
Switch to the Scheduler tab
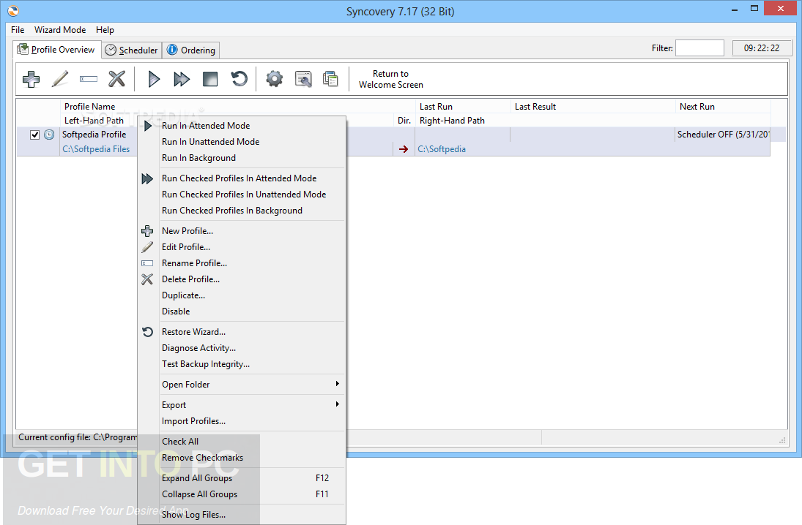click(x=132, y=50)
